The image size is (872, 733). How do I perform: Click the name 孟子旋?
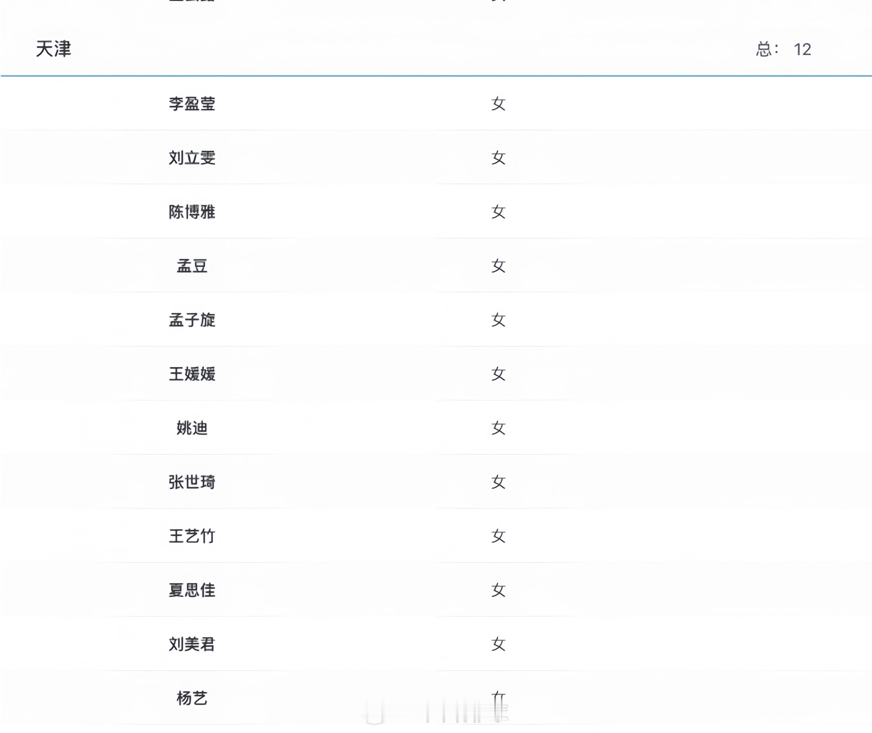pyautogui.click(x=192, y=320)
